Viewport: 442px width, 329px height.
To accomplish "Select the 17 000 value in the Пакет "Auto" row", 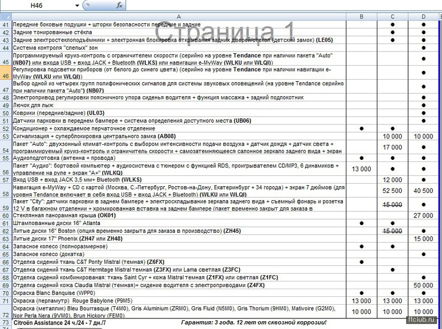I will click(393, 147).
